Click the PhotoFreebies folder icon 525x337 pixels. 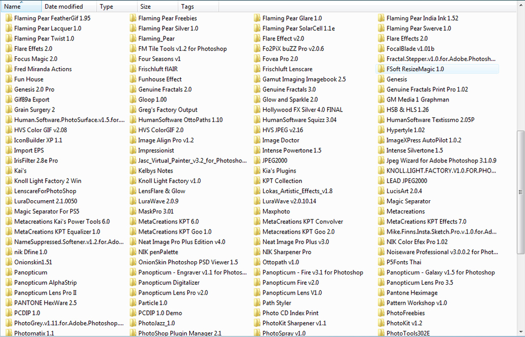click(381, 313)
